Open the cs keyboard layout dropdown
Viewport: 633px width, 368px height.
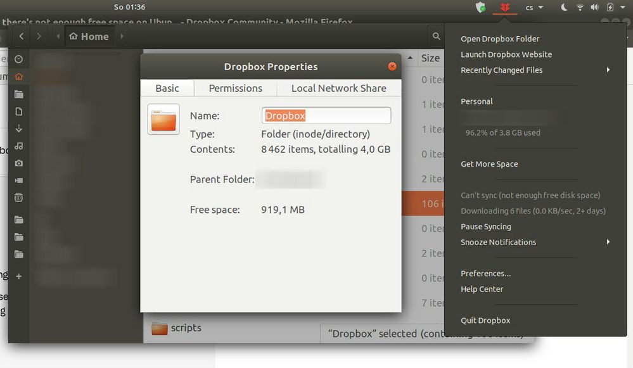[534, 7]
